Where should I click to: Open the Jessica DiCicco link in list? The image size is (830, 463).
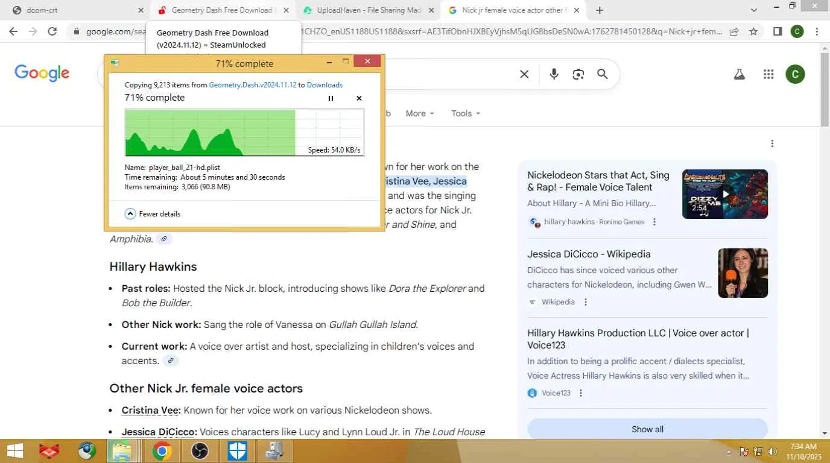pos(159,432)
